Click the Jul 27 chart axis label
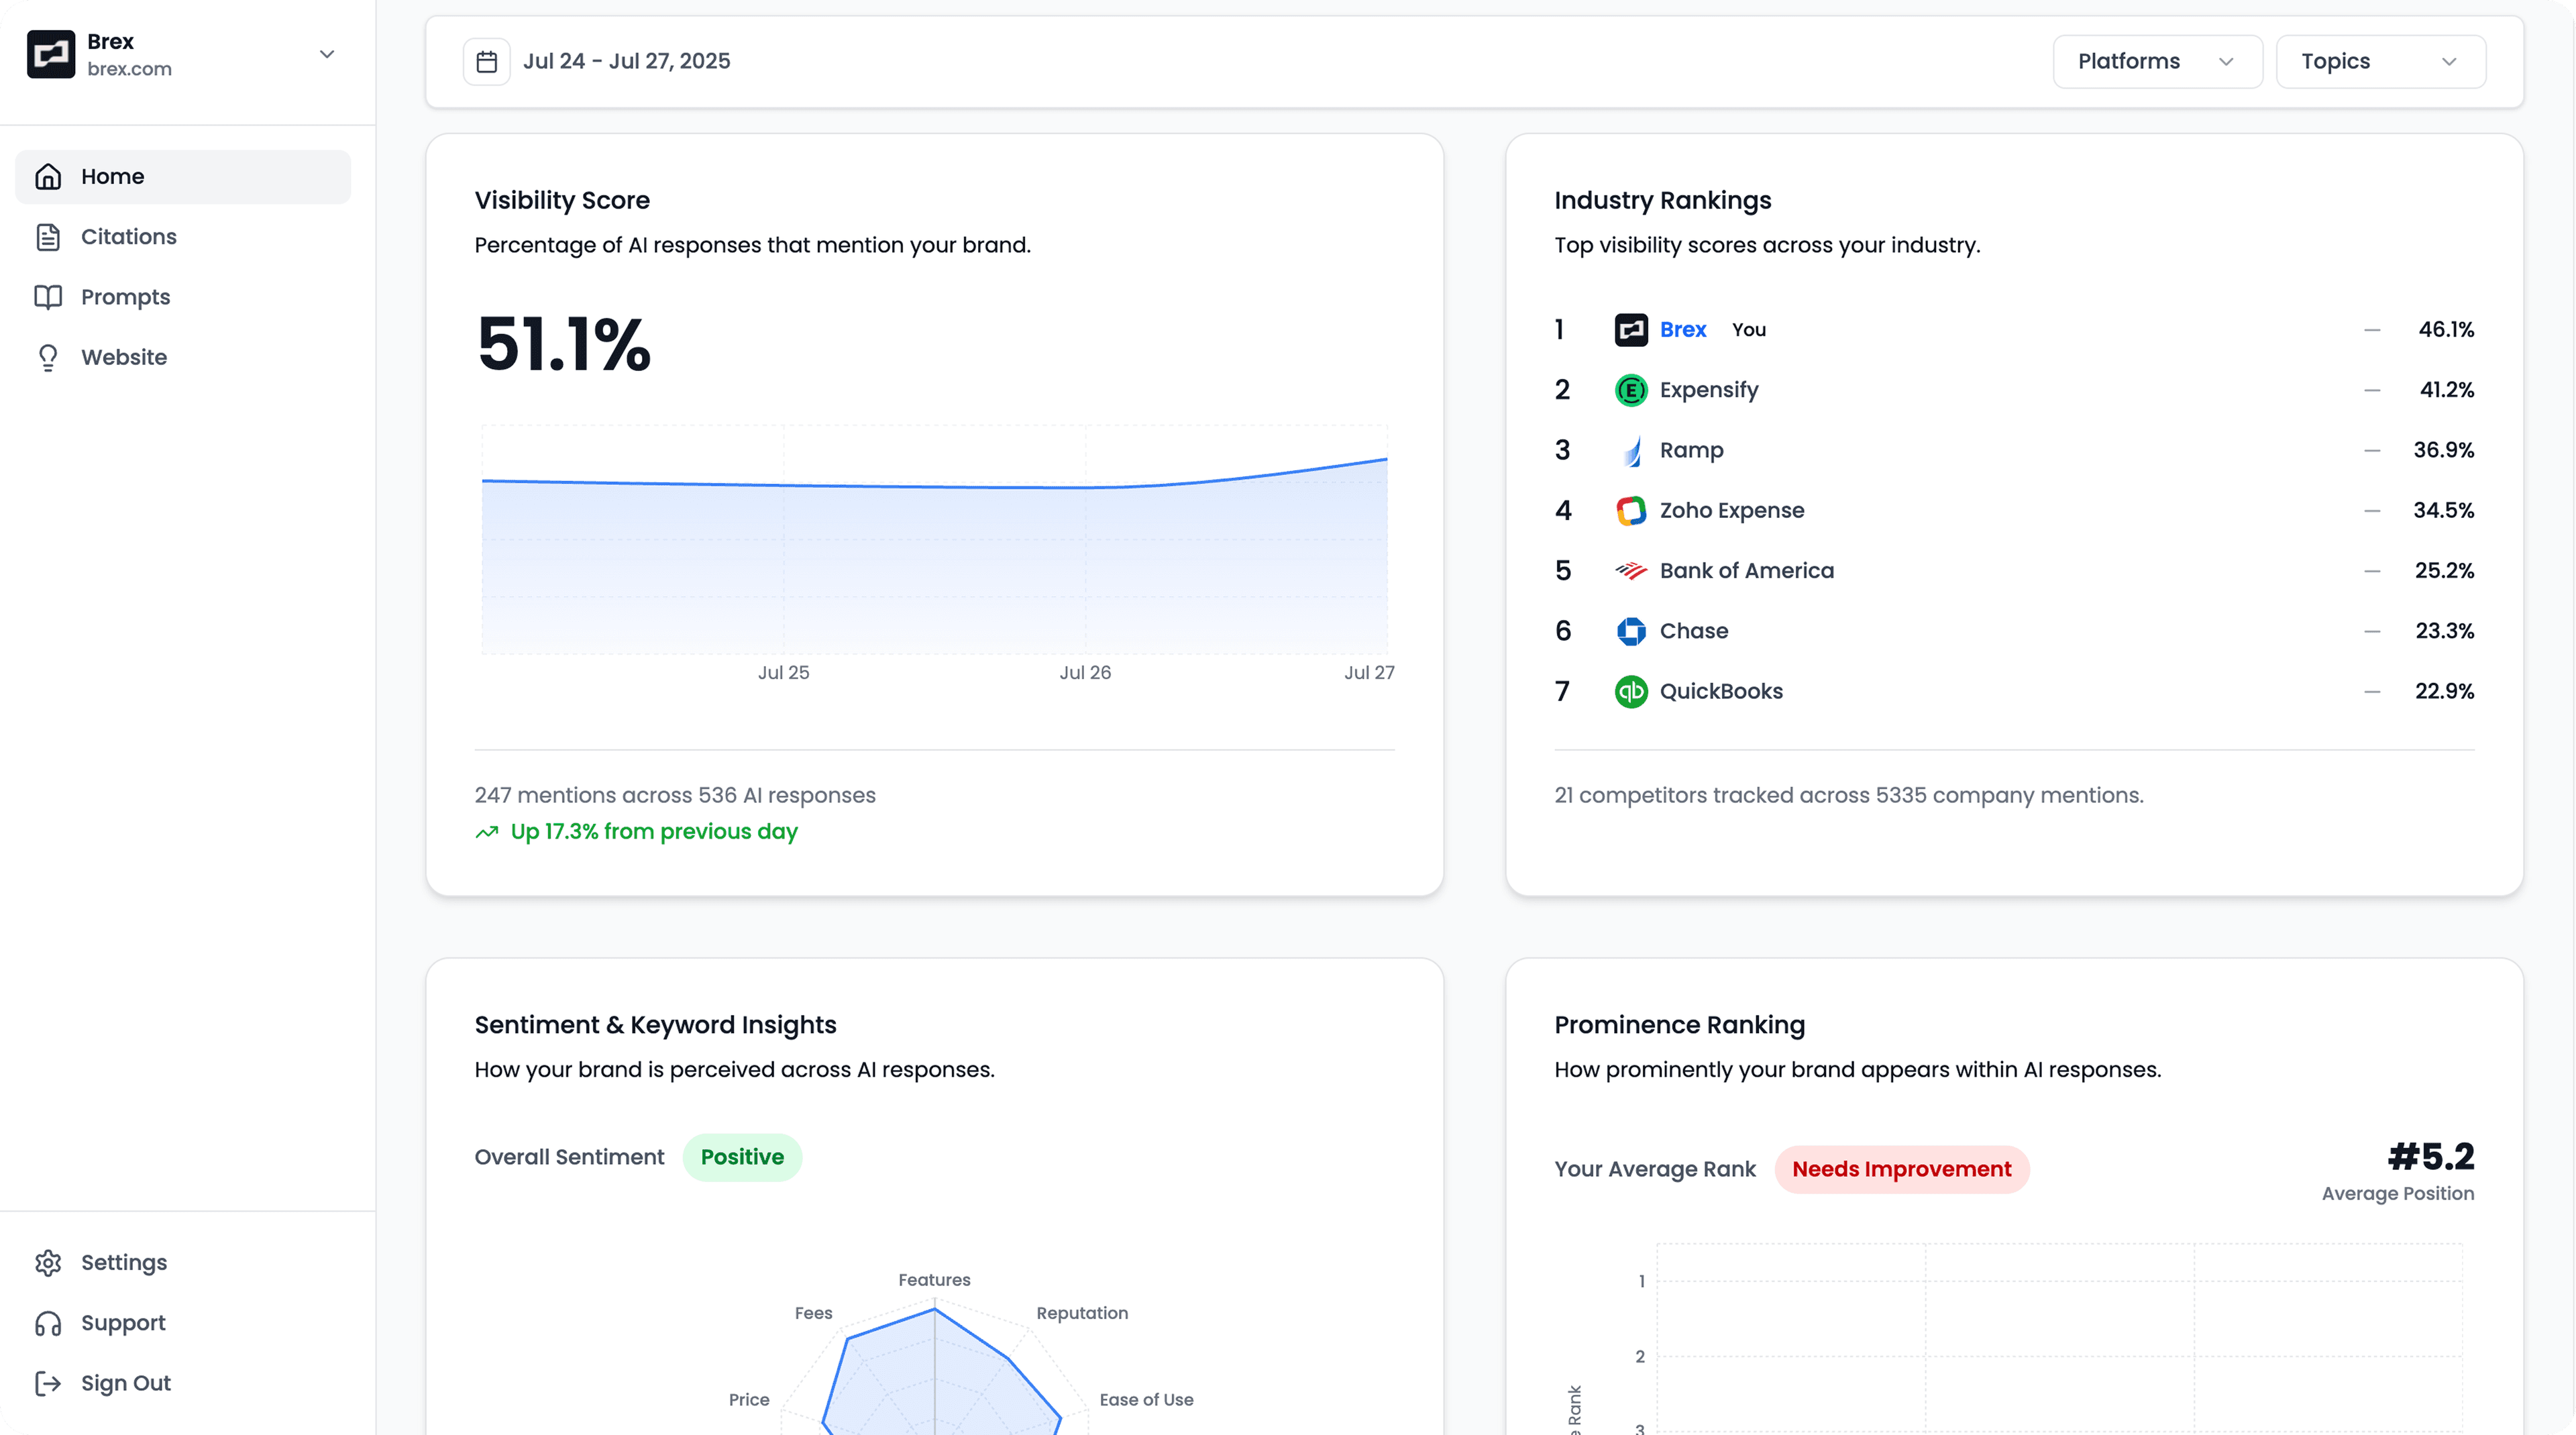The width and height of the screenshot is (2576, 1435). (1369, 673)
